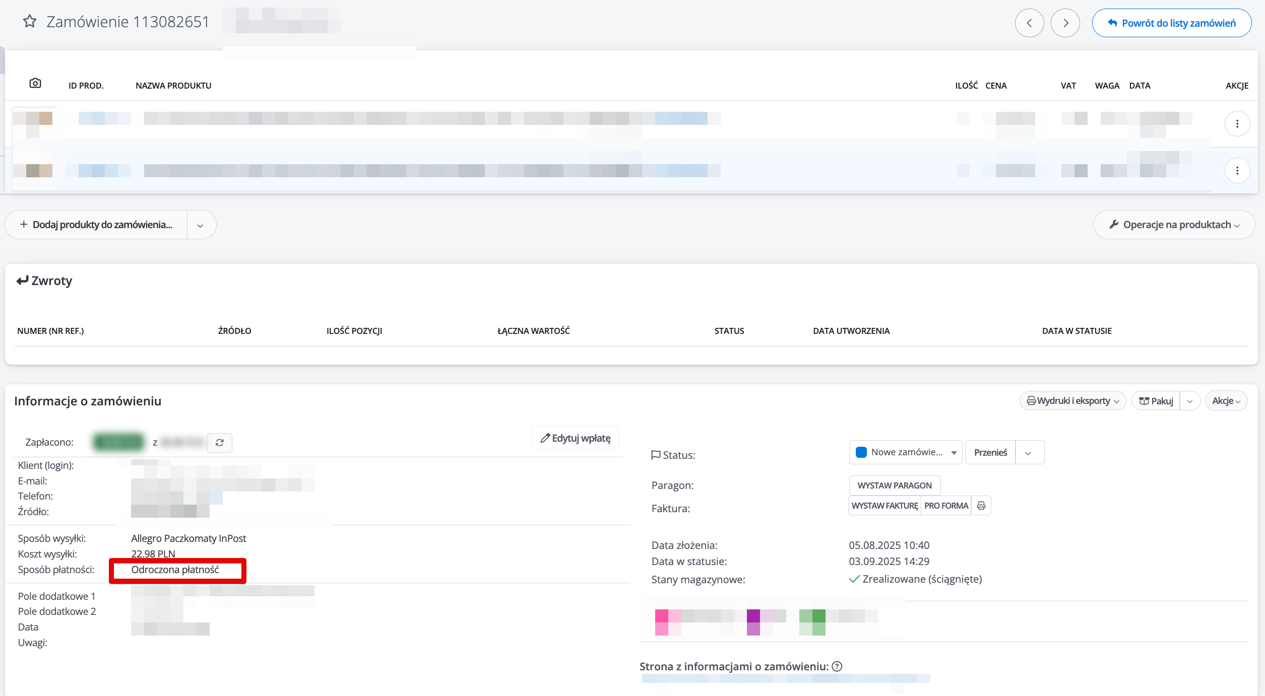The width and height of the screenshot is (1265, 696).
Task: Click Edytuj wpłatę button
Action: pos(575,438)
